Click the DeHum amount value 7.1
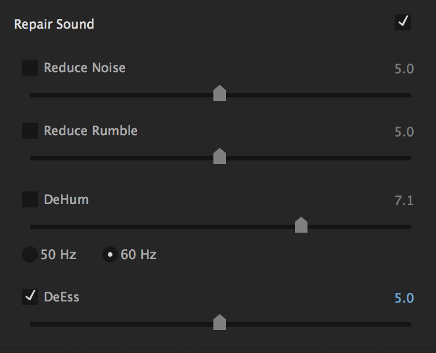 tap(404, 201)
